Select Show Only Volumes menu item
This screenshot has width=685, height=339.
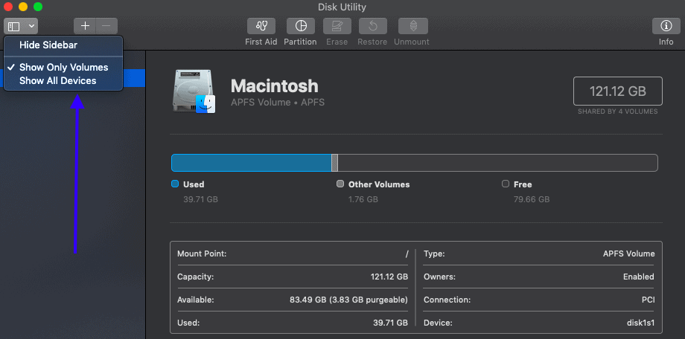click(x=63, y=67)
